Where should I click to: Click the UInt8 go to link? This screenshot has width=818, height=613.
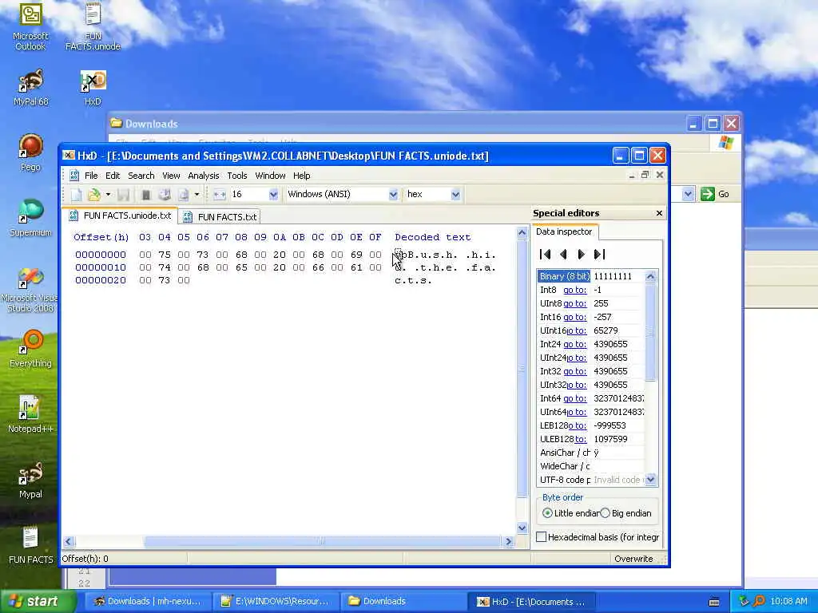point(575,303)
